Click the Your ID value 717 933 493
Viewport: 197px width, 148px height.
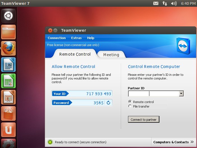(99, 94)
